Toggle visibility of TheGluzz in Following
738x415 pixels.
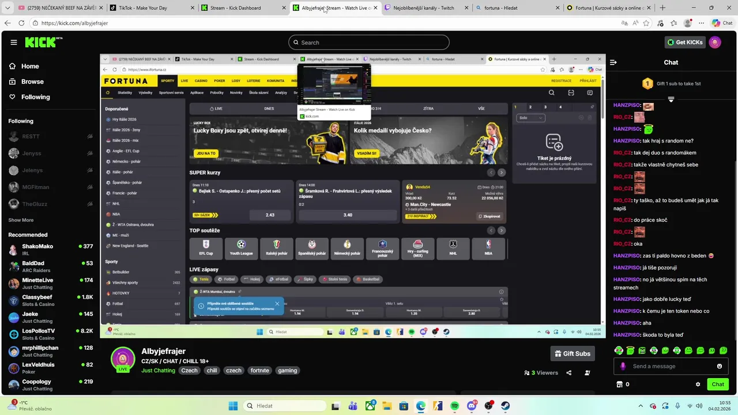pyautogui.click(x=90, y=203)
